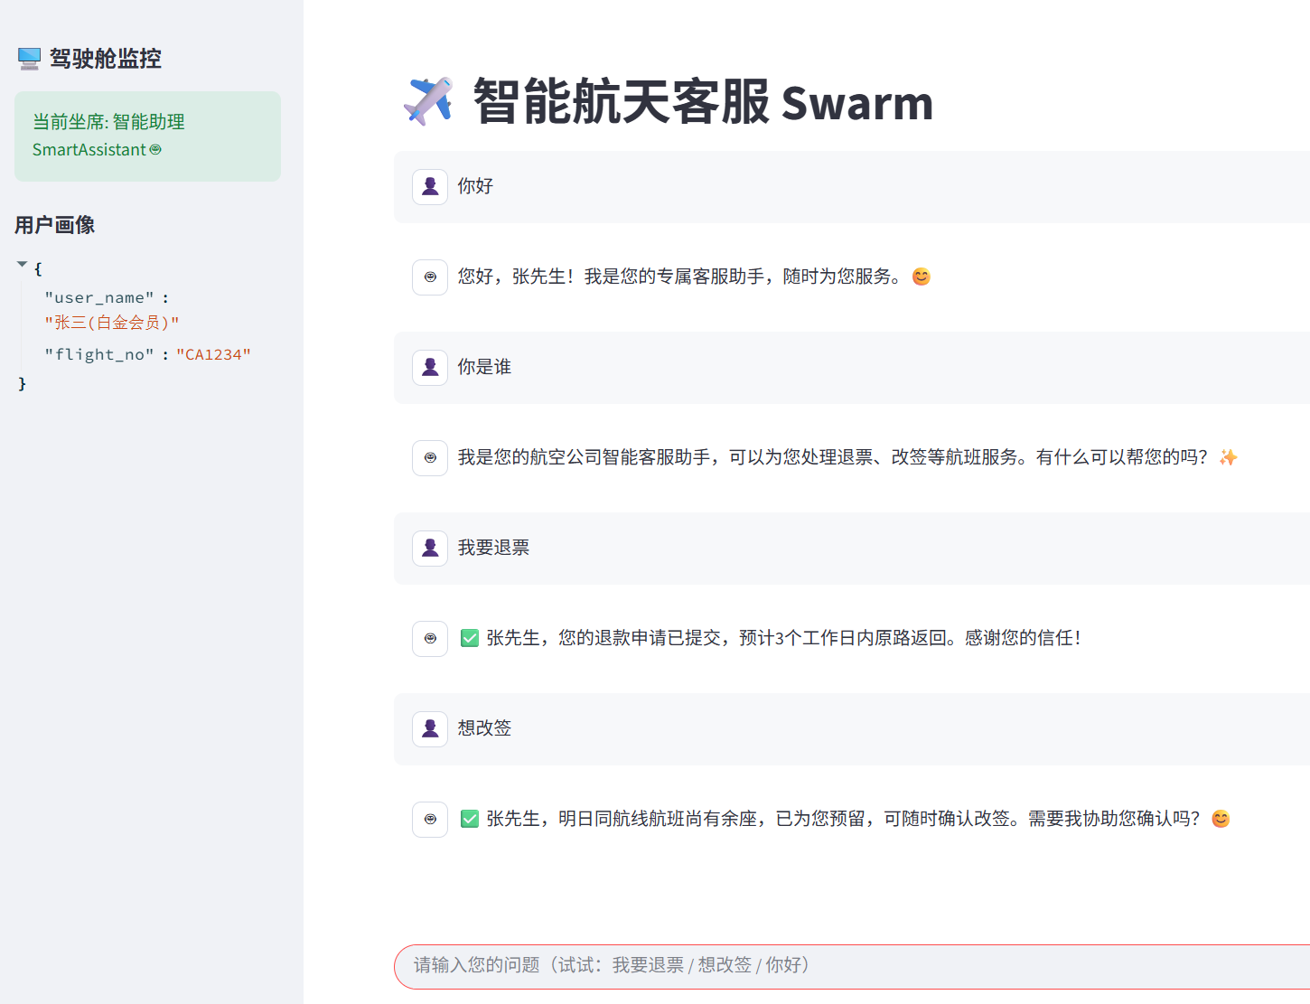Click the '张三(白金会员)' JSON value

pyautogui.click(x=112, y=323)
